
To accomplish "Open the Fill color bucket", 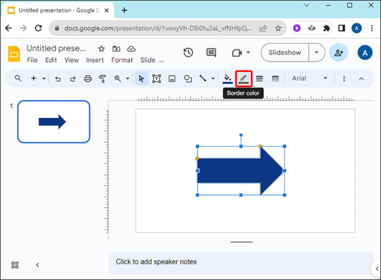I will tap(227, 78).
